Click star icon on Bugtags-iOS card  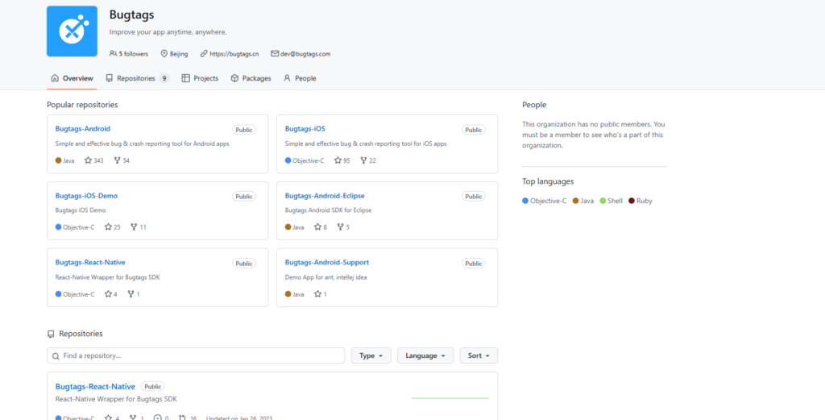point(338,160)
